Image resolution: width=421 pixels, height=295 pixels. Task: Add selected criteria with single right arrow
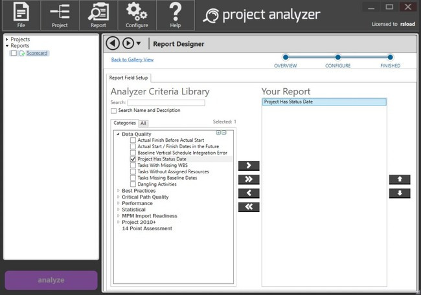click(249, 166)
